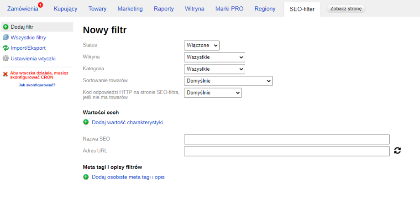Go to the Raporty tab

(163, 9)
